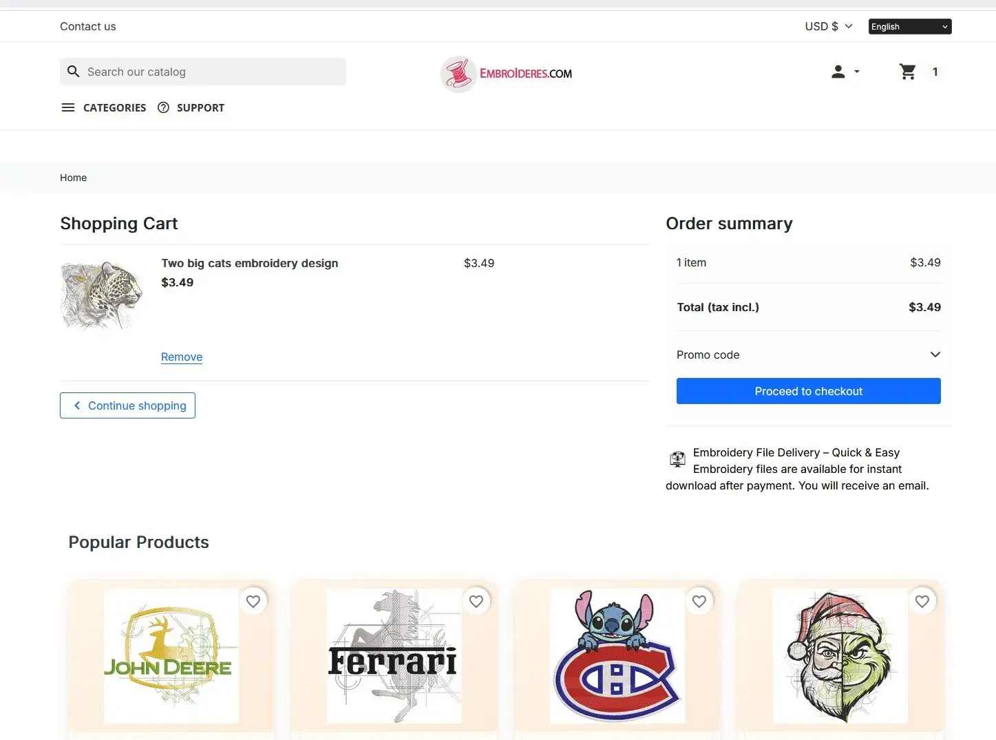Click the Embroideres.com logo
The image size is (996, 740).
[507, 74]
